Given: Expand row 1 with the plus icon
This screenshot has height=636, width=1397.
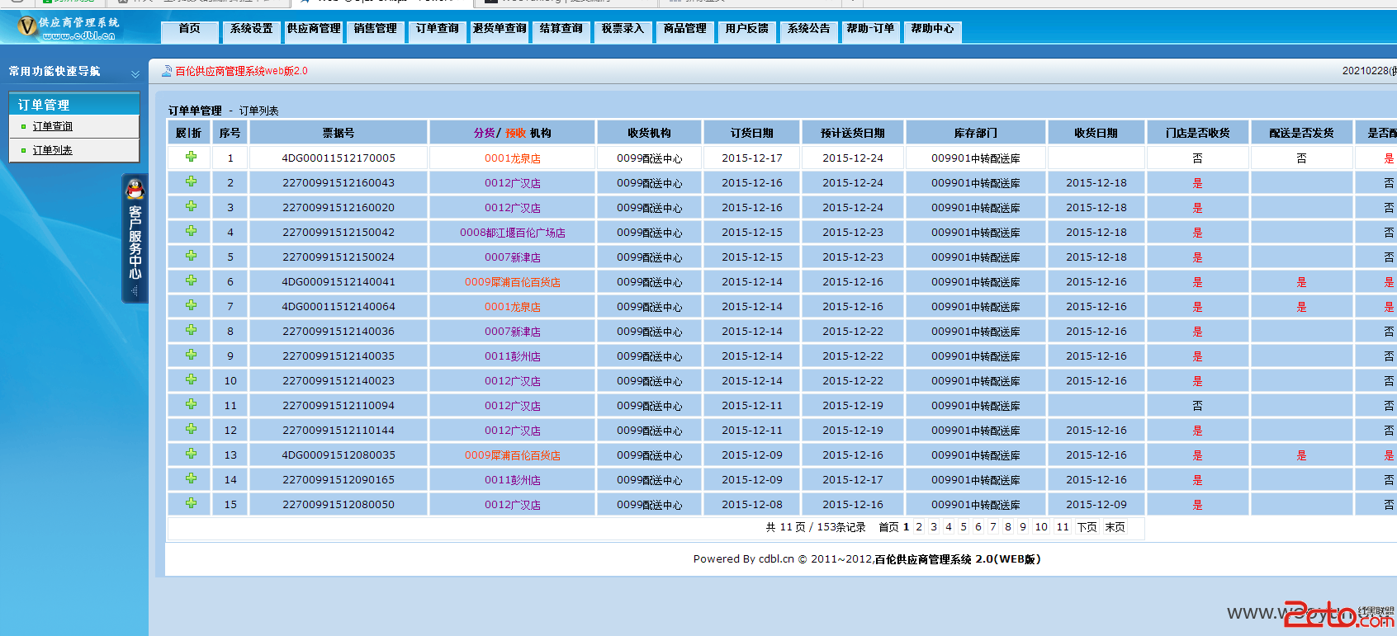Looking at the screenshot, I should (x=191, y=157).
